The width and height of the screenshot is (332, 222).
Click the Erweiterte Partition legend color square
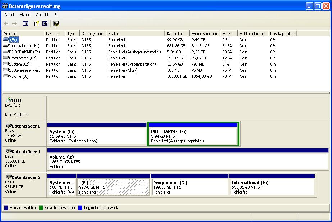pyautogui.click(x=41, y=208)
